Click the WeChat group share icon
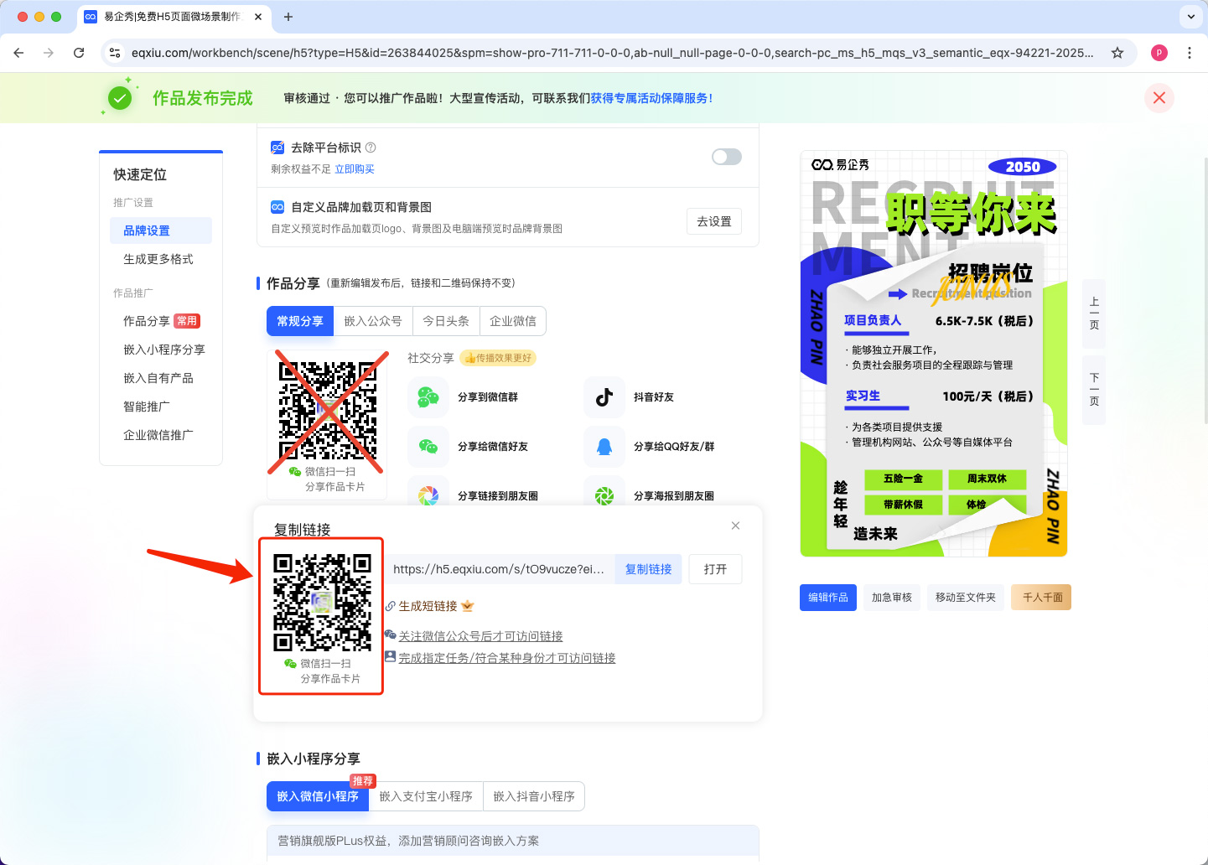This screenshot has width=1208, height=865. [428, 397]
